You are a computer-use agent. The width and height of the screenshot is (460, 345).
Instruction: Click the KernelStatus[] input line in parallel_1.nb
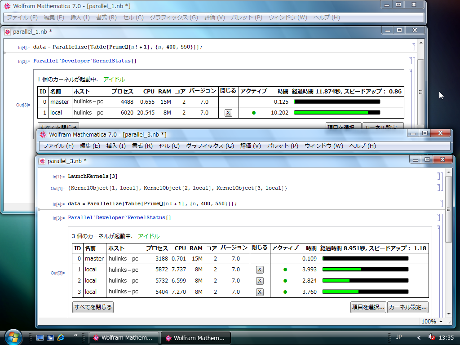[x=85, y=61]
